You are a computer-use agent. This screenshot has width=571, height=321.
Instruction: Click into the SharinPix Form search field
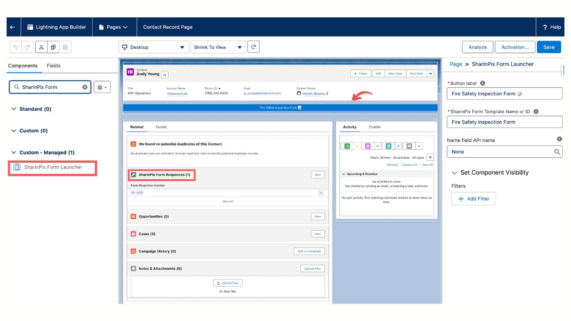coord(50,87)
